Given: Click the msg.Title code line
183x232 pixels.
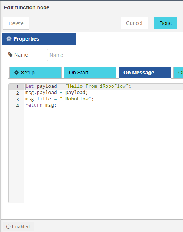Looking at the screenshot, I should coord(60,99).
